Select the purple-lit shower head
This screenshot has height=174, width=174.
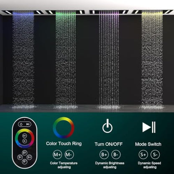point(109,12)
